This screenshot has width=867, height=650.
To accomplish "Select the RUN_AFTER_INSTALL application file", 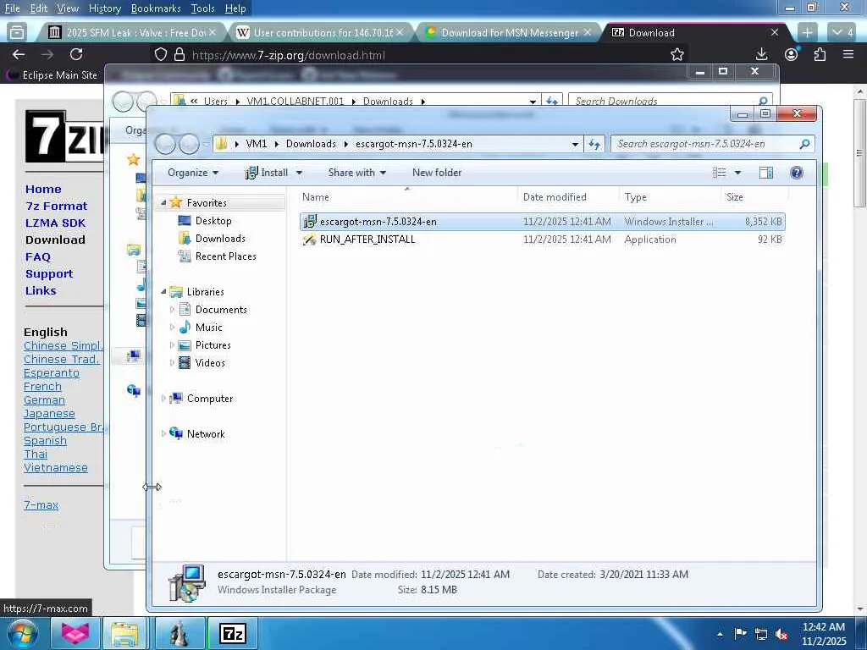I will (543, 240).
